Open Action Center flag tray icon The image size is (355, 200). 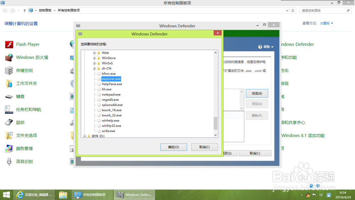[314, 195]
